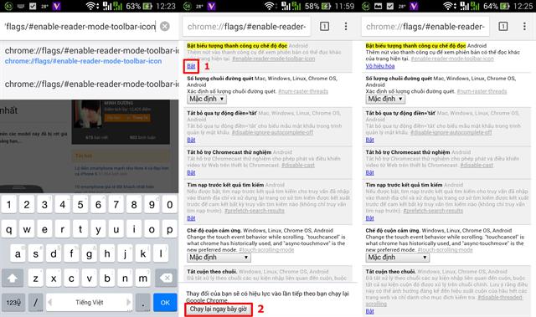Tap Wi-Fi icon in left screen status bar
The image size is (536, 317).
(91, 6)
